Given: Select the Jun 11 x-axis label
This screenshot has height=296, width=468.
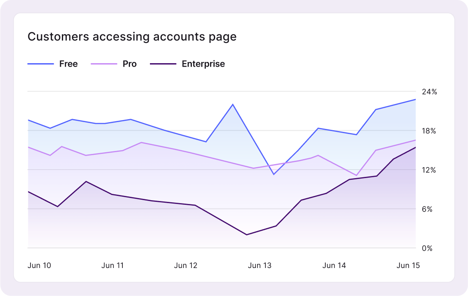Looking at the screenshot, I should coord(113,265).
